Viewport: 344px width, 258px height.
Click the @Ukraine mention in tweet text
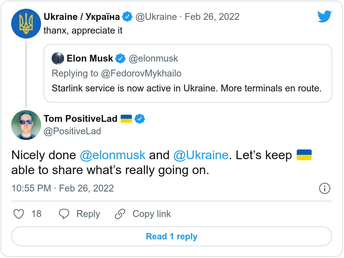point(201,155)
